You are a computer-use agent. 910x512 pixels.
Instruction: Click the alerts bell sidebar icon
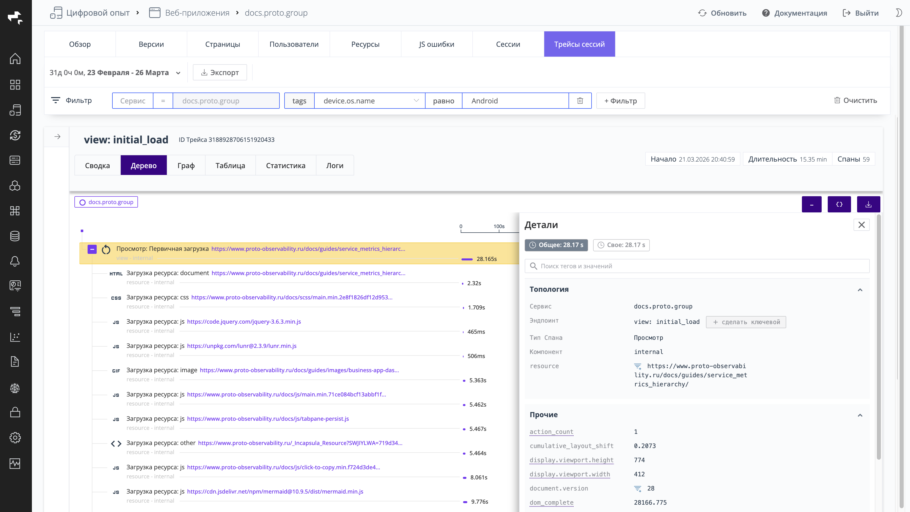tap(15, 261)
